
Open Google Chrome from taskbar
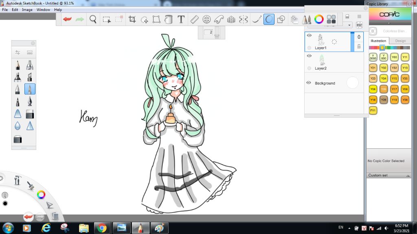tap(101, 228)
